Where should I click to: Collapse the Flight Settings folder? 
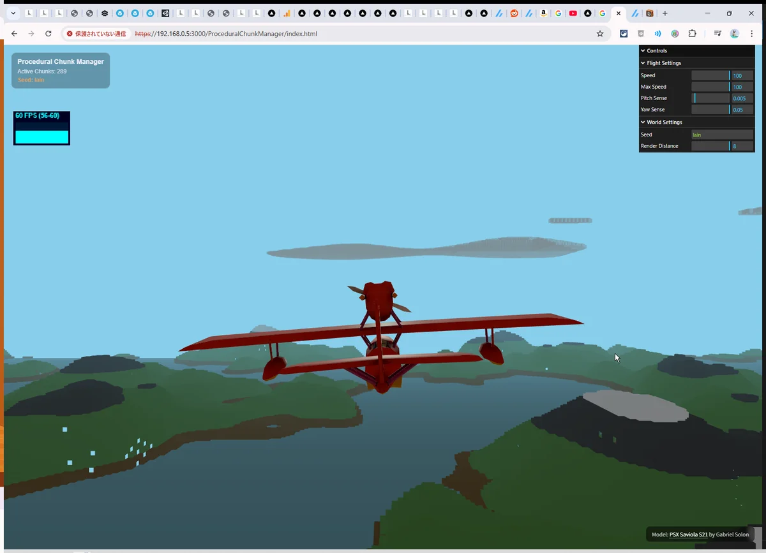click(x=663, y=63)
